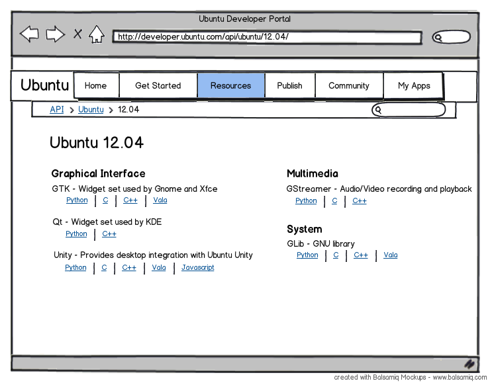Click the window resize grip icon

469,364
